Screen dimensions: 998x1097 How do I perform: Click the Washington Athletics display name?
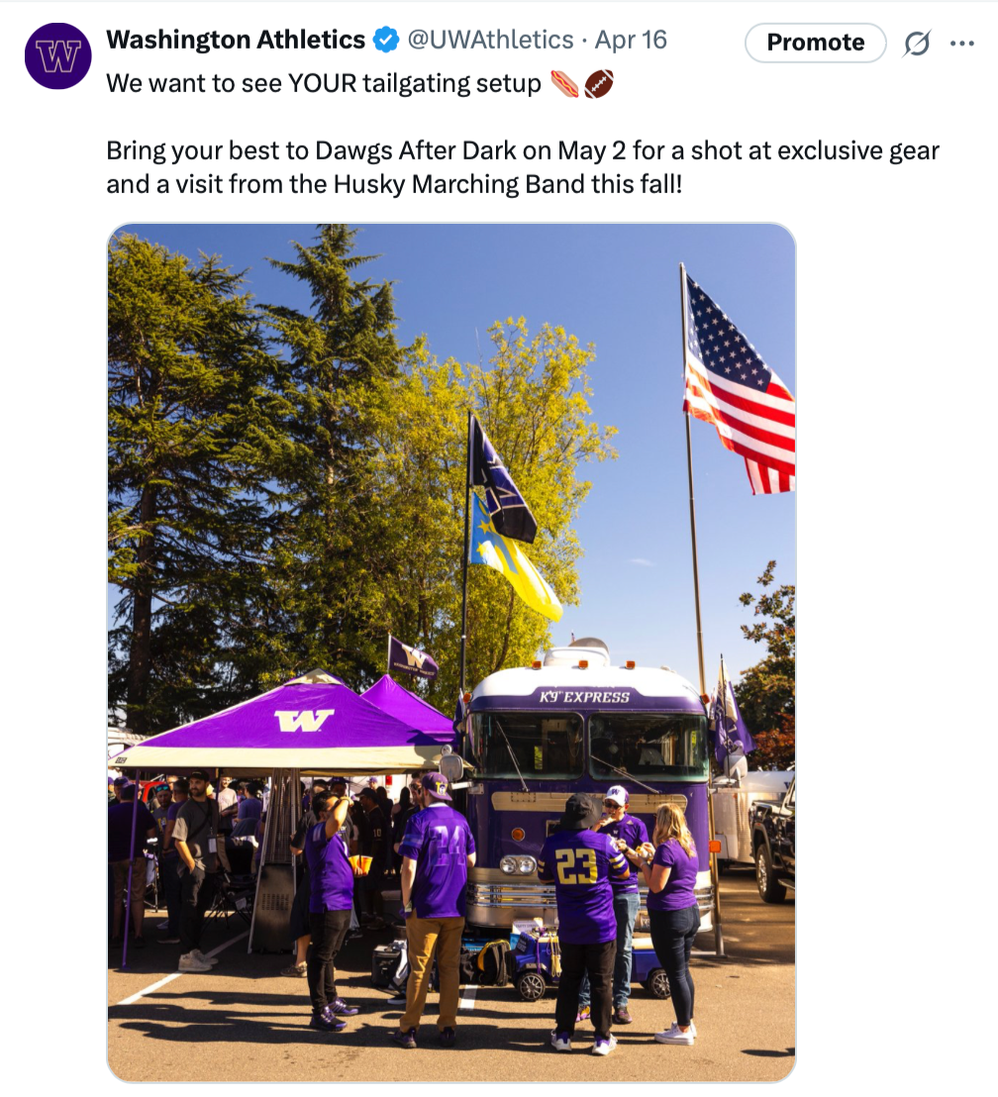click(236, 40)
